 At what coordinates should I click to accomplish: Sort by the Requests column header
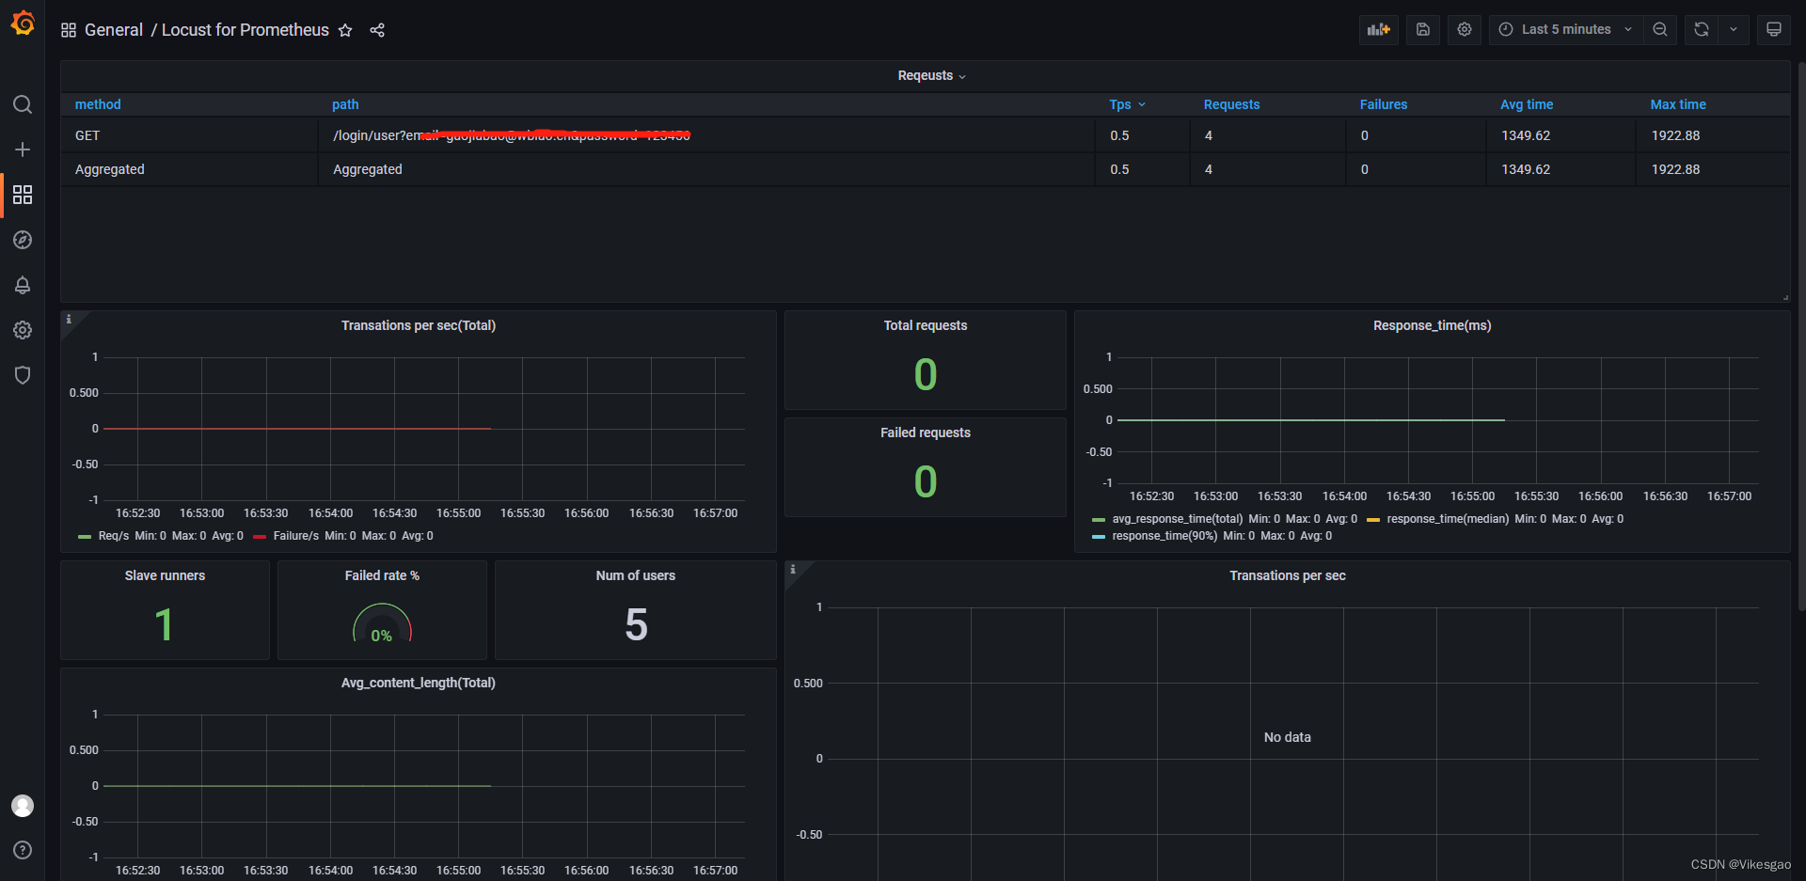point(1231,104)
